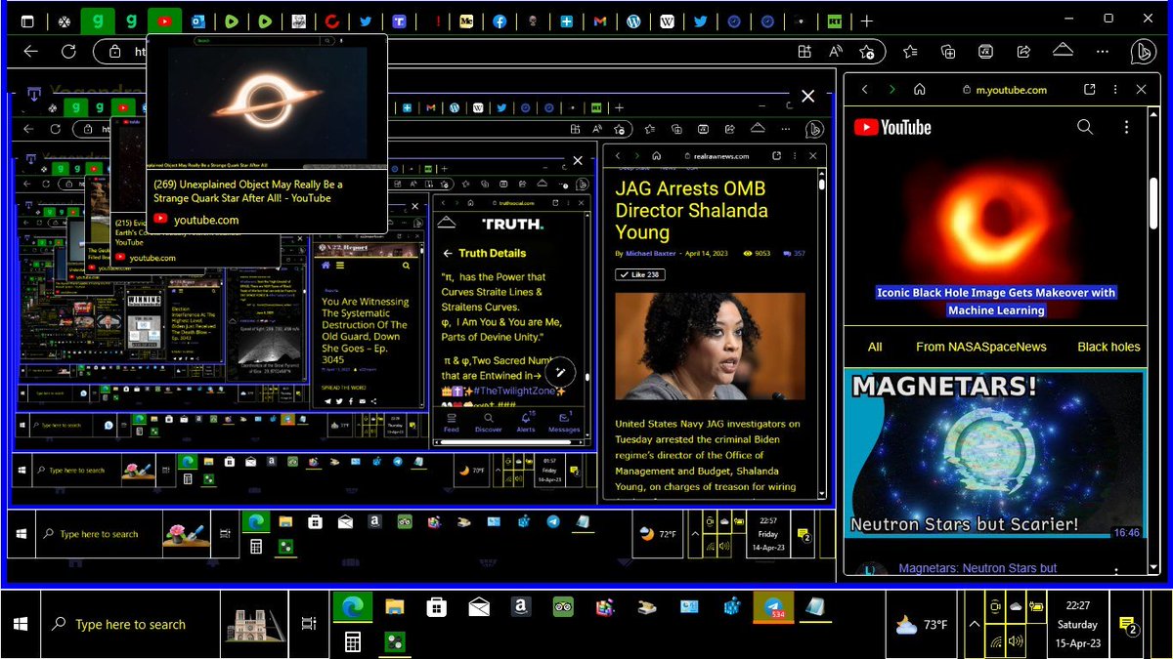Refresh the current page in Edge
This screenshot has height=659, width=1173.
click(68, 52)
